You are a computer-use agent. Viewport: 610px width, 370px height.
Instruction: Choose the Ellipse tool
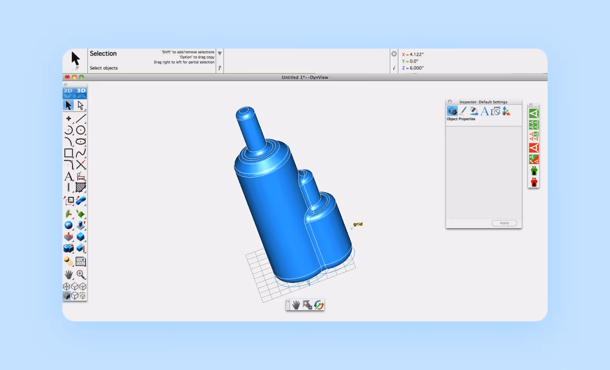coord(80,141)
